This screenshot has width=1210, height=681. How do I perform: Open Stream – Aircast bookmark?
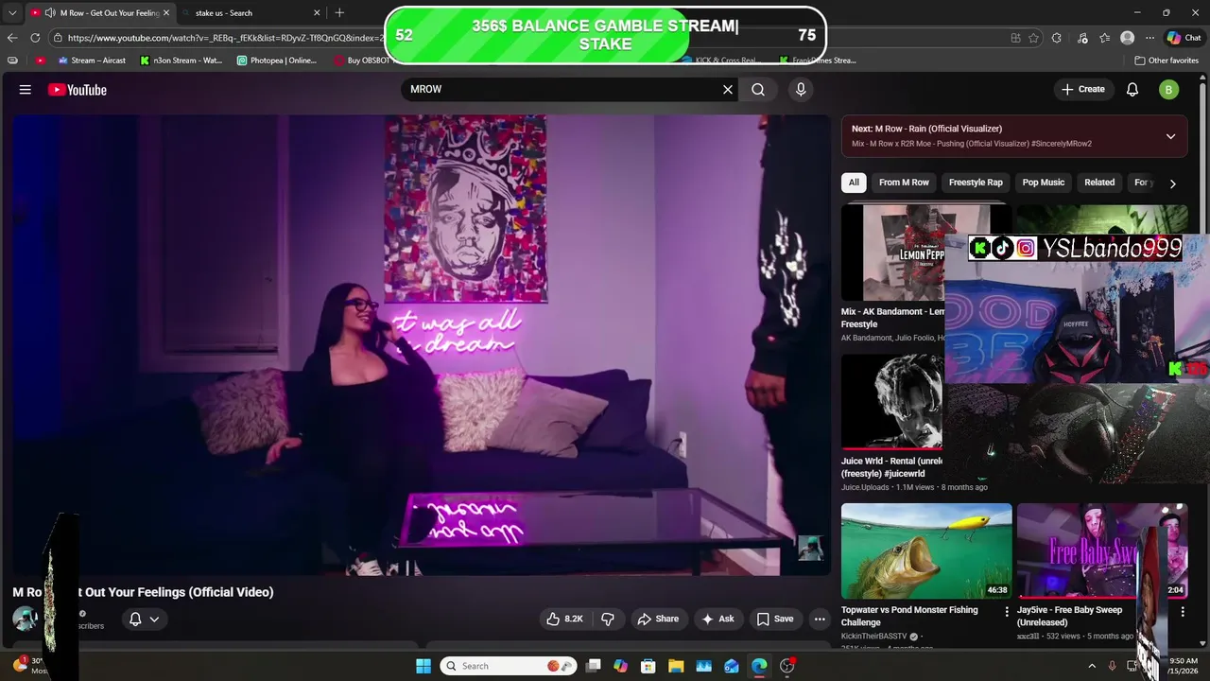(x=91, y=61)
